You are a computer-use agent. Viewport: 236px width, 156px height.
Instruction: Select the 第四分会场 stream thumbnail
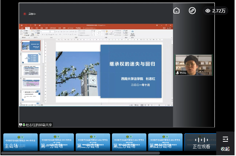[x=165, y=142]
